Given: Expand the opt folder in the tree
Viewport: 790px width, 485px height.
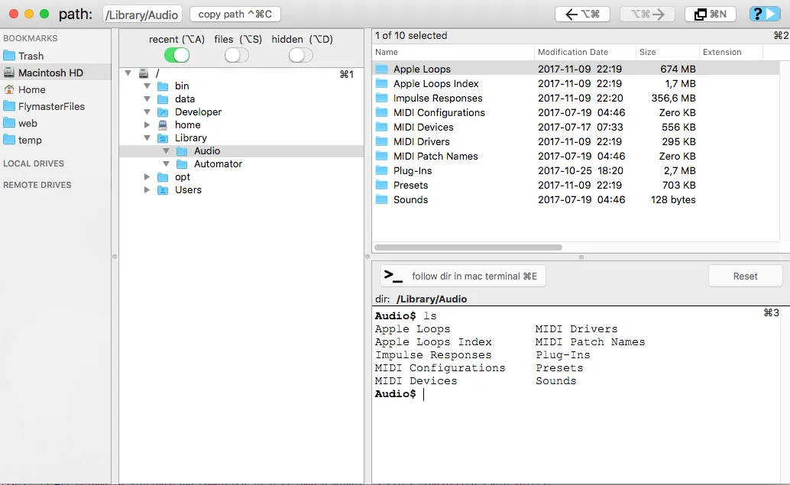Looking at the screenshot, I should click(x=147, y=176).
